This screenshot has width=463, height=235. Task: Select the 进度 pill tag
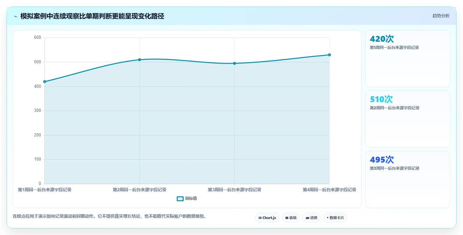(311, 218)
